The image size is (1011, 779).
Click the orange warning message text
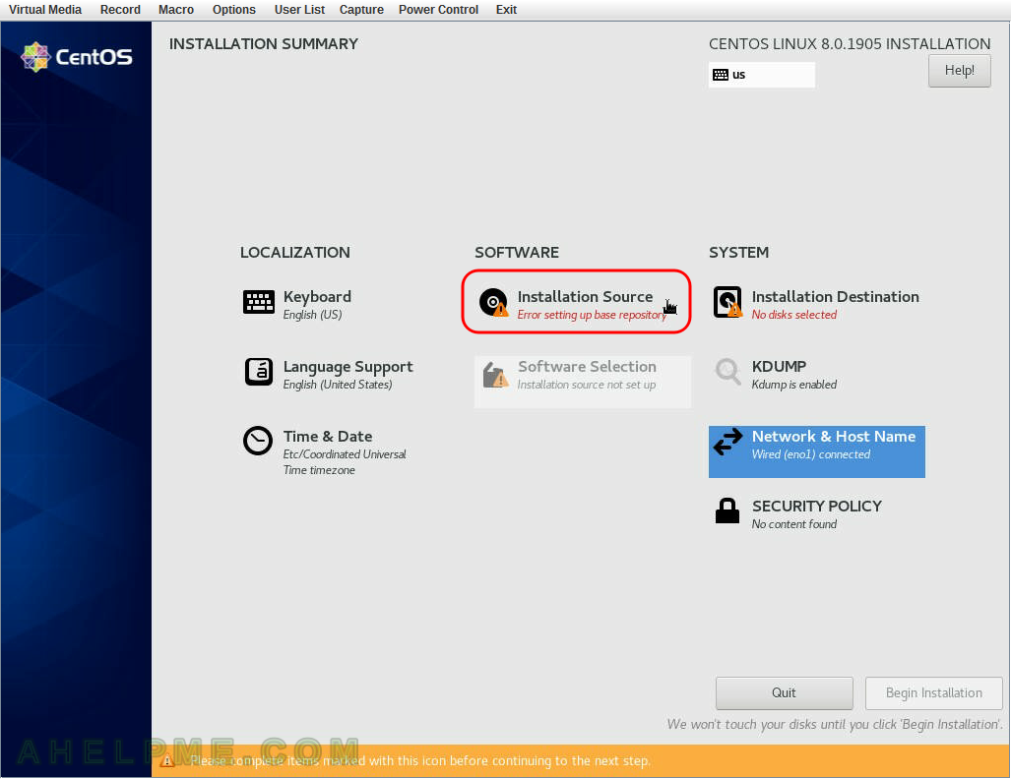[420, 761]
